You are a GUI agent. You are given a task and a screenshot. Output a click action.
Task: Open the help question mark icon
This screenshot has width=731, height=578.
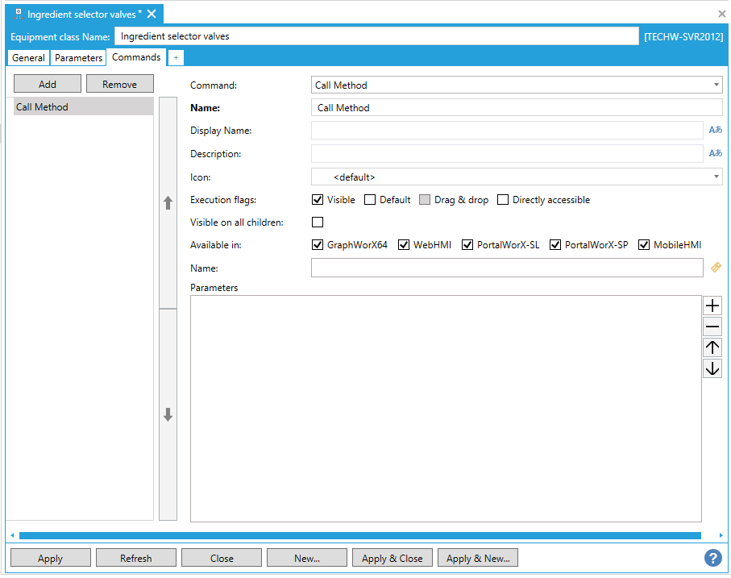[x=712, y=558]
